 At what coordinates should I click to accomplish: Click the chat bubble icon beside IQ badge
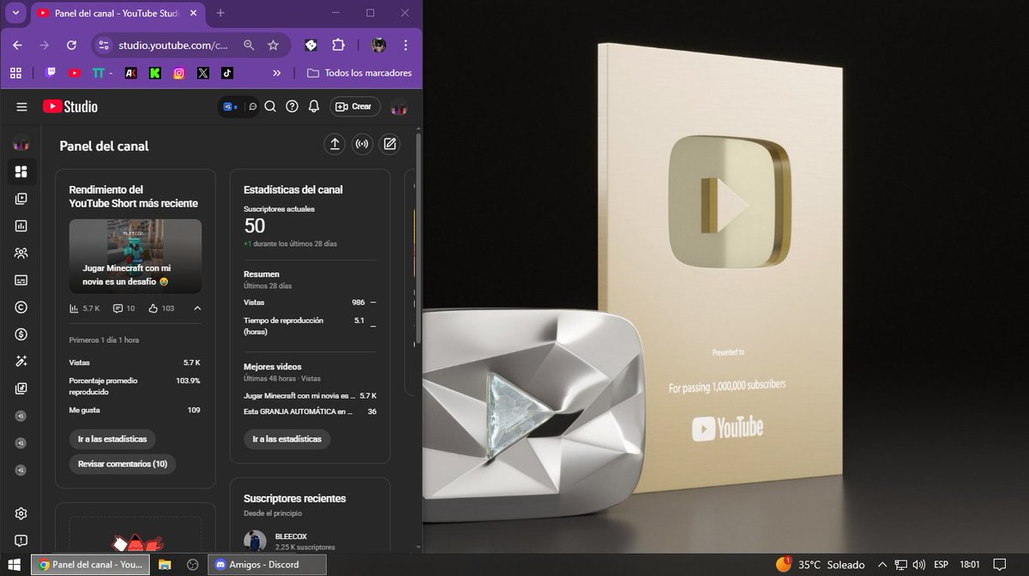click(x=252, y=107)
